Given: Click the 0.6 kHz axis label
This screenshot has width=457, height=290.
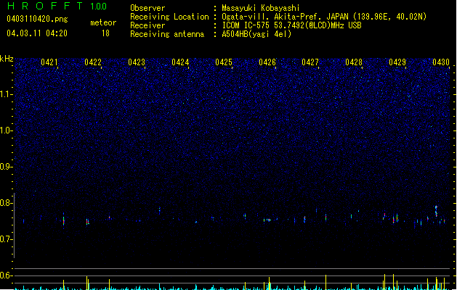Looking at the screenshot, I should pos(6,275).
